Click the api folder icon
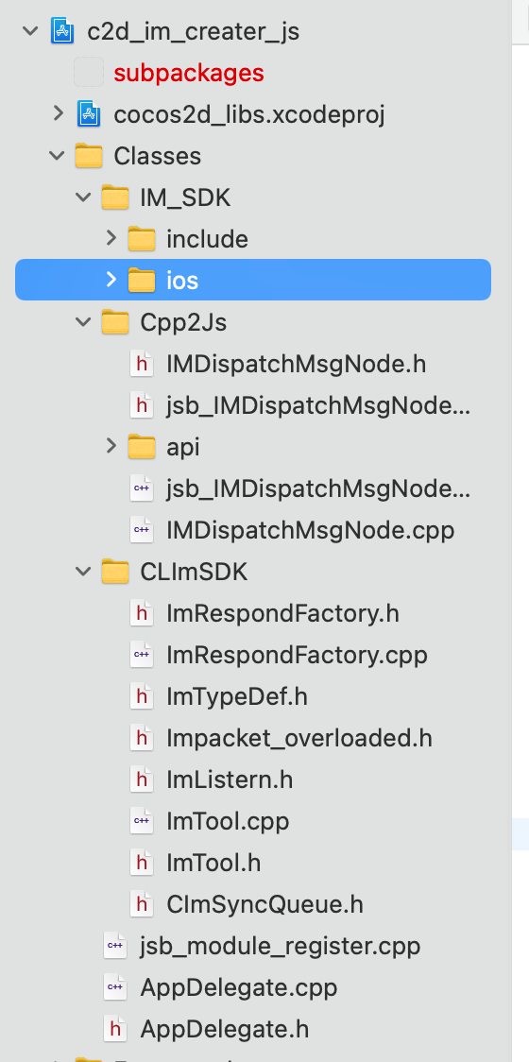This screenshot has width=529, height=1062. (x=142, y=447)
